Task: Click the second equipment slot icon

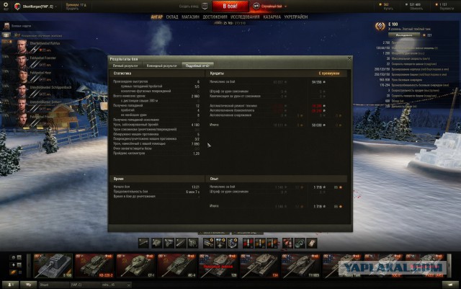Action: tap(220, 243)
